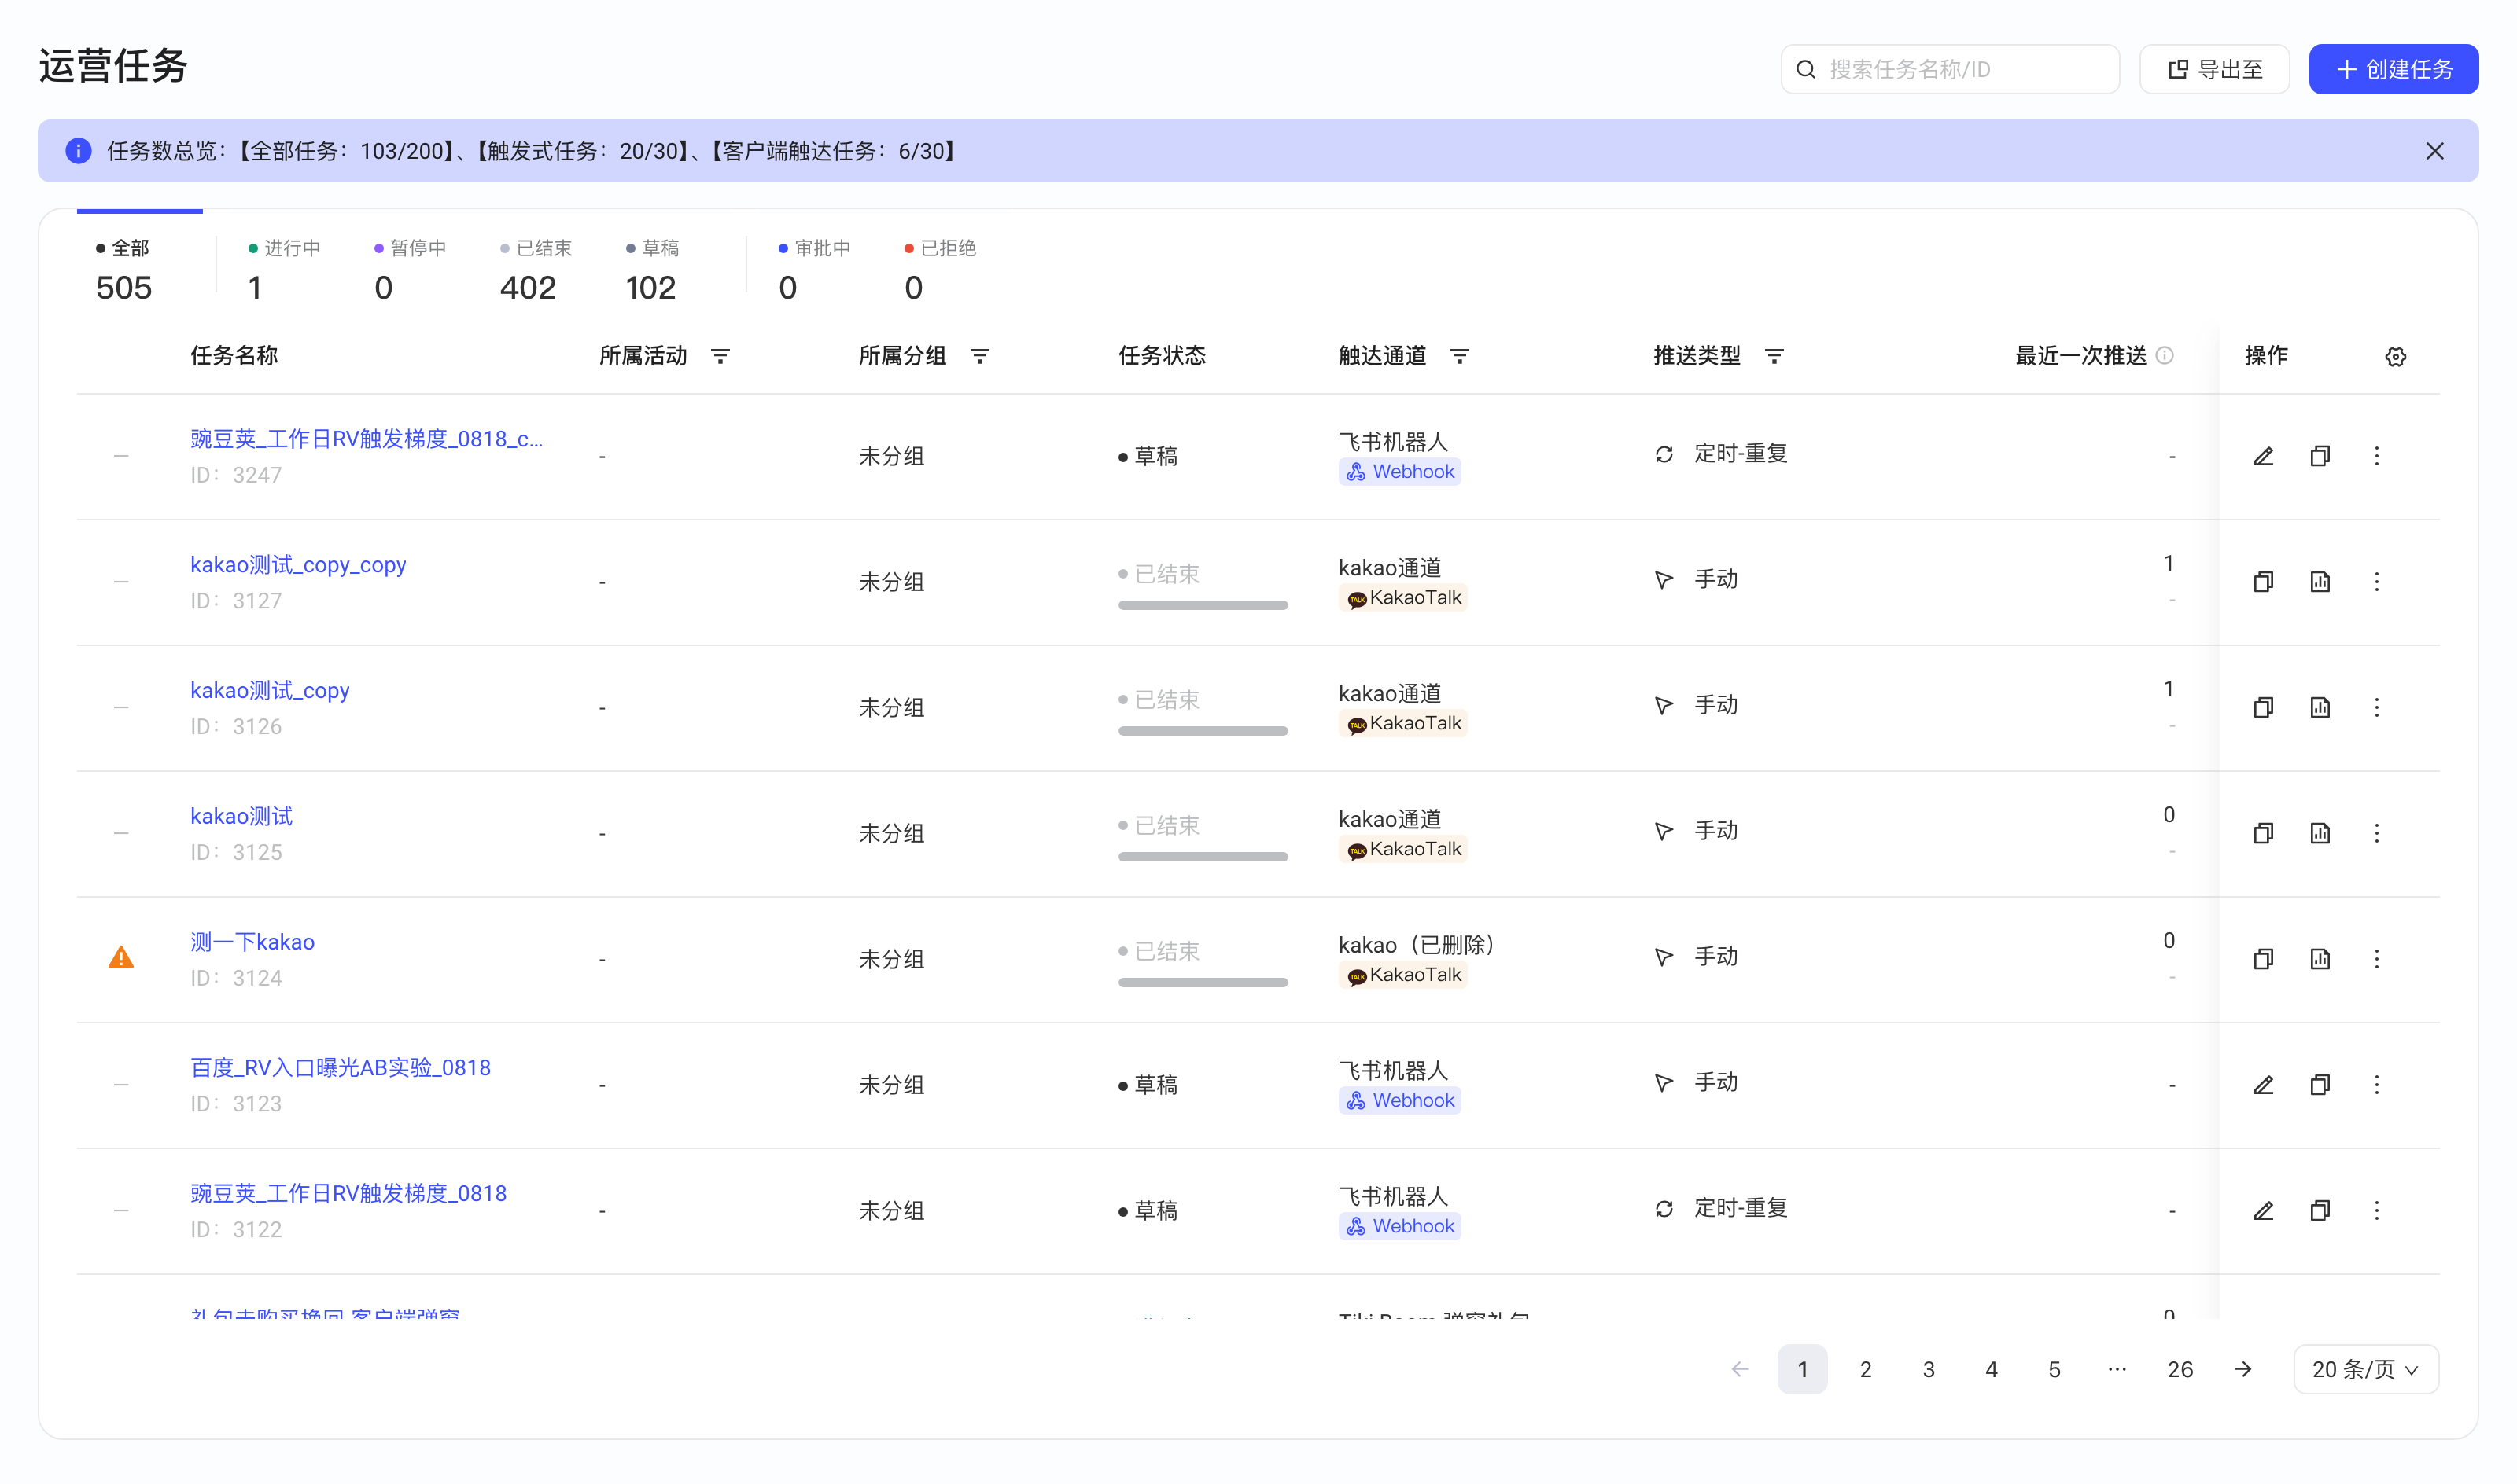
Task: Duplicate task 测一下kakao
Action: click(x=2263, y=959)
